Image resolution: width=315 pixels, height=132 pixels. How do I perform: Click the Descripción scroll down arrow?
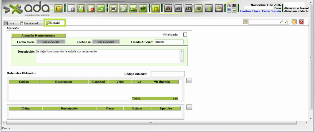[182, 61]
